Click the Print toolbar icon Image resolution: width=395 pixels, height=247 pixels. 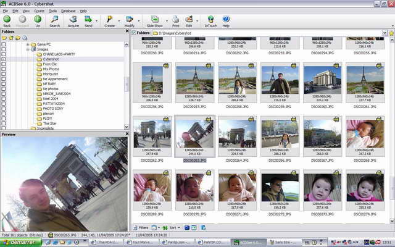pyautogui.click(x=175, y=19)
